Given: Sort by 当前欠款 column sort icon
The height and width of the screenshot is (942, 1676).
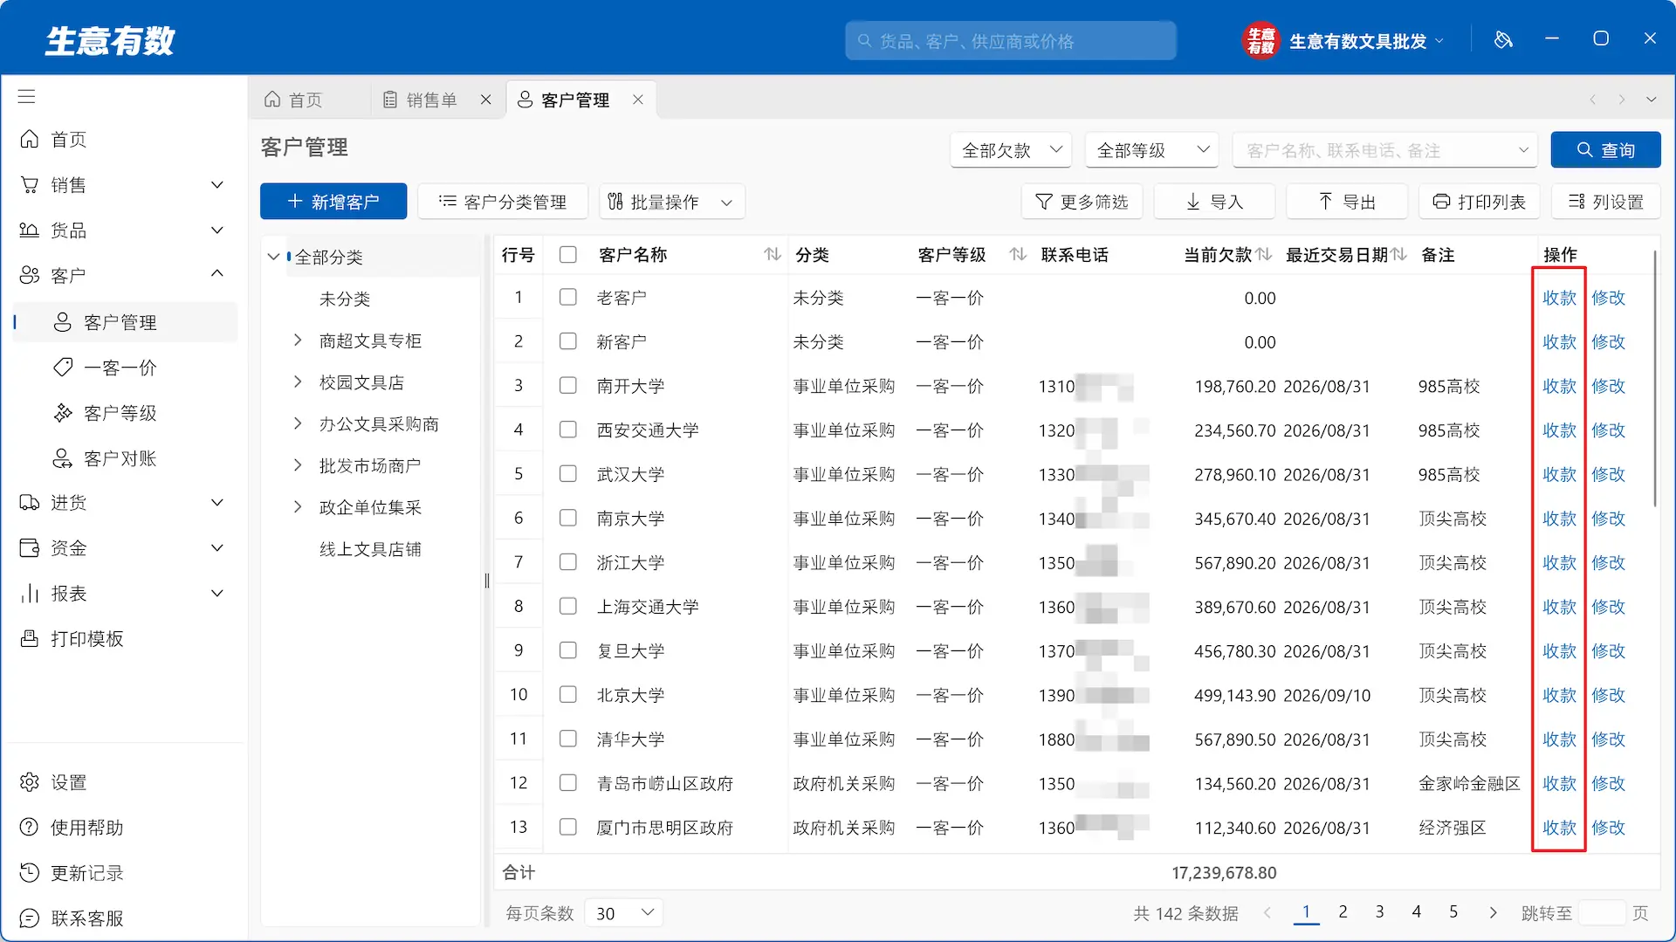Looking at the screenshot, I should [x=1264, y=254].
